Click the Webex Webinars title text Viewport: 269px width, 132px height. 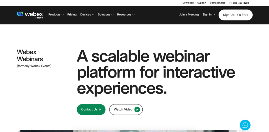[x=30, y=55]
